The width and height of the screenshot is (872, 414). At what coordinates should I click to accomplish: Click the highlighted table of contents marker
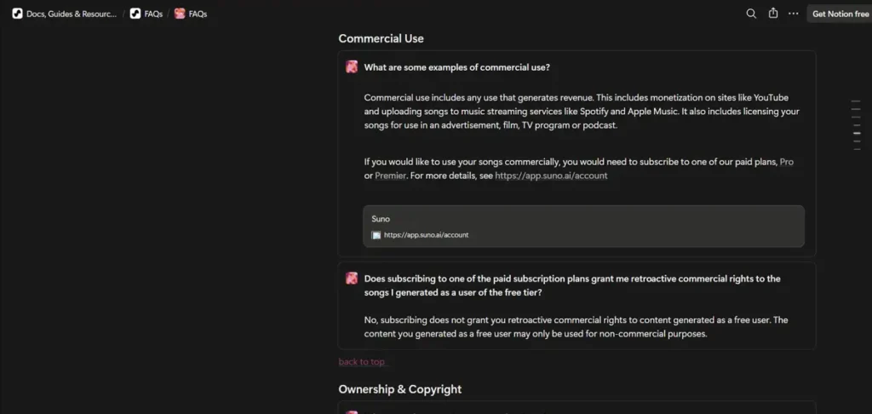click(856, 133)
